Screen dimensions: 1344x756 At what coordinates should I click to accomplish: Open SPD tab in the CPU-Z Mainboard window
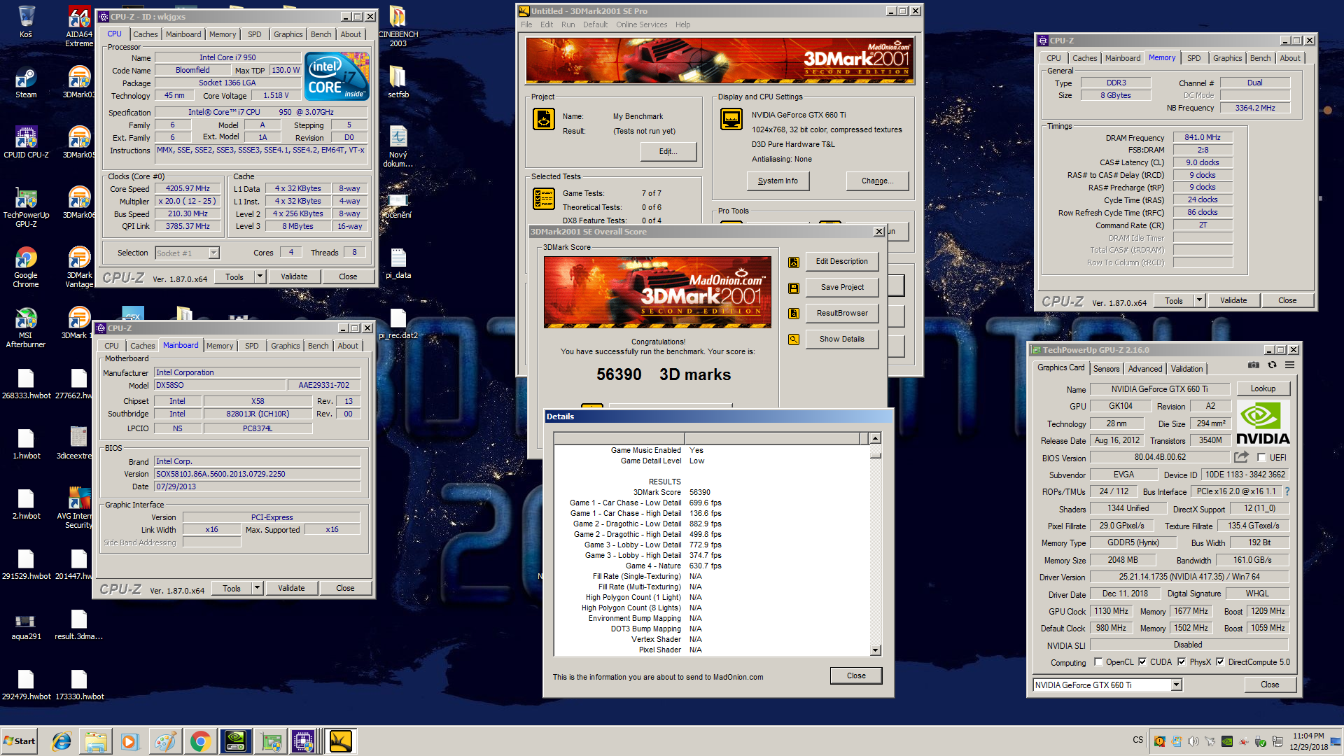[x=251, y=346]
